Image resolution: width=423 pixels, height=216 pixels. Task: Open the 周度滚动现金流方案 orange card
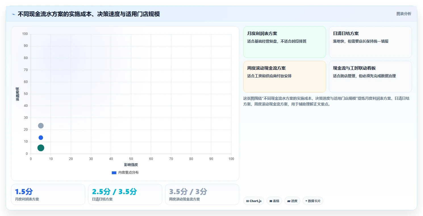(x=284, y=77)
